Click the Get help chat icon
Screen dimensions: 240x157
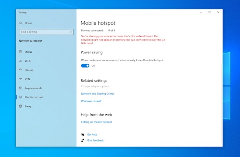(83, 135)
